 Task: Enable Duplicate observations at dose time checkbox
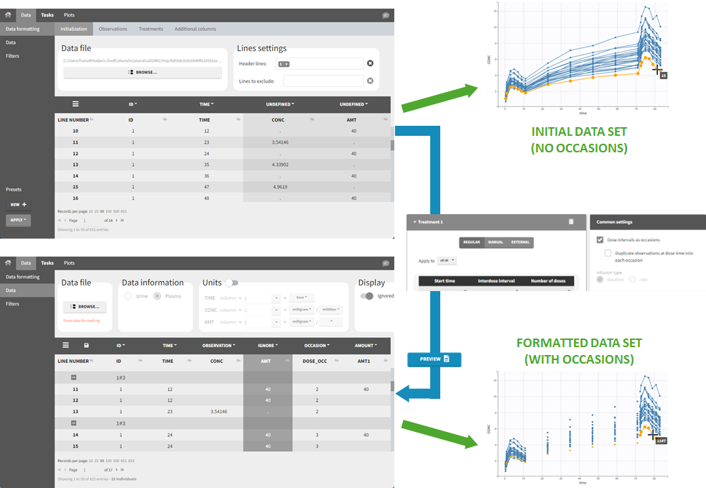click(608, 254)
